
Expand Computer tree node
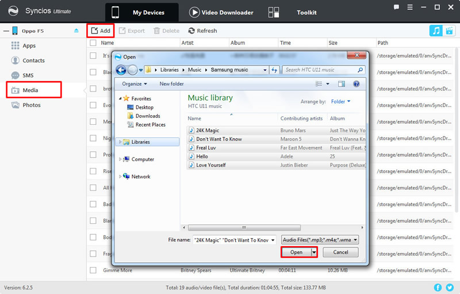pyautogui.click(x=120, y=159)
